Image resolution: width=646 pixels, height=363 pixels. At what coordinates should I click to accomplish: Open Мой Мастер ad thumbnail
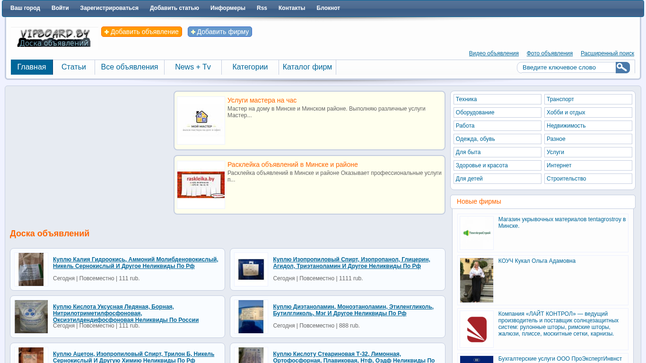click(201, 121)
